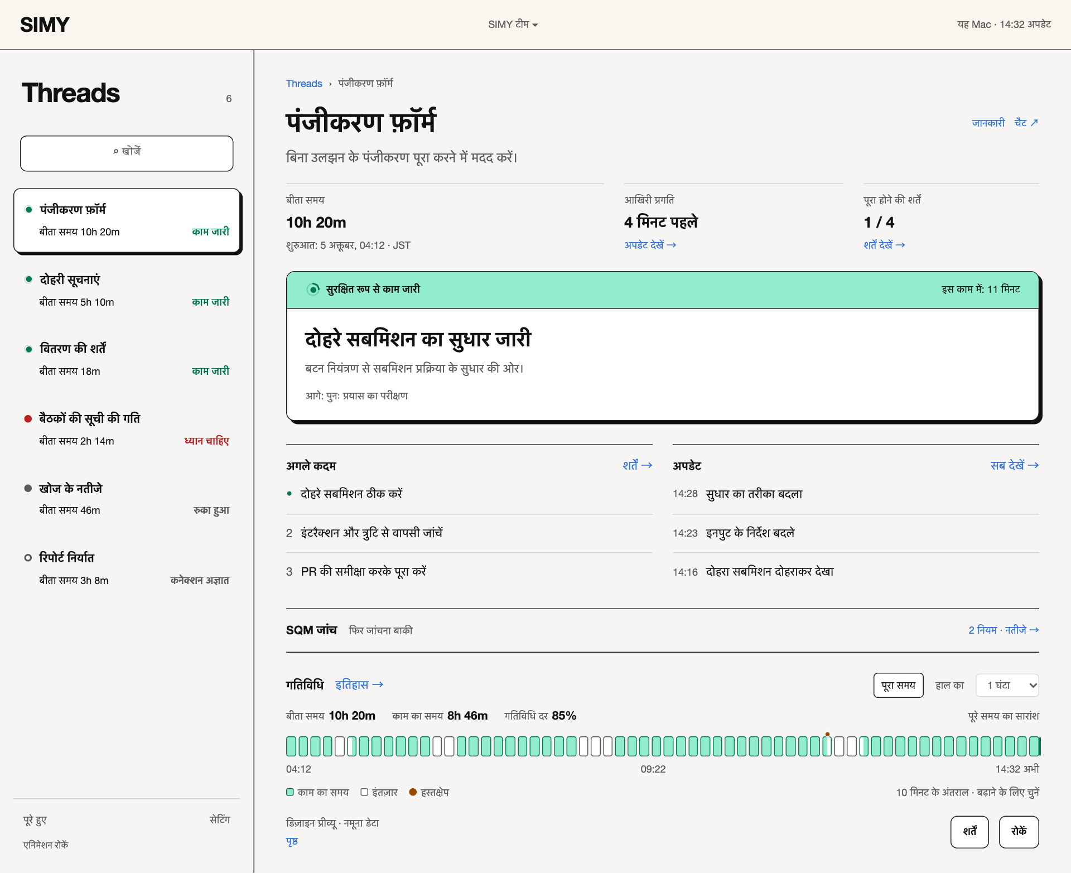Open the दोहरी सूचनाएं thread
Screen dimensions: 1071x873
click(x=127, y=291)
